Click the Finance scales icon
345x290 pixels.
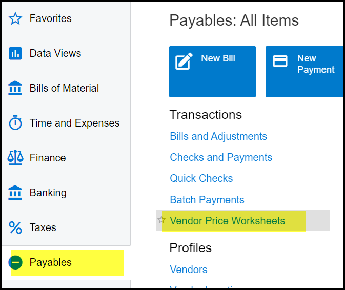coord(15,158)
